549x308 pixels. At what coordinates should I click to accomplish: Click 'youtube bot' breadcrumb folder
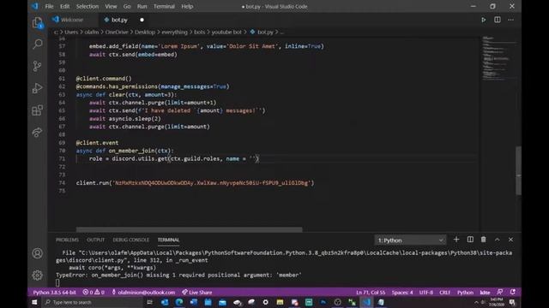pos(226,33)
